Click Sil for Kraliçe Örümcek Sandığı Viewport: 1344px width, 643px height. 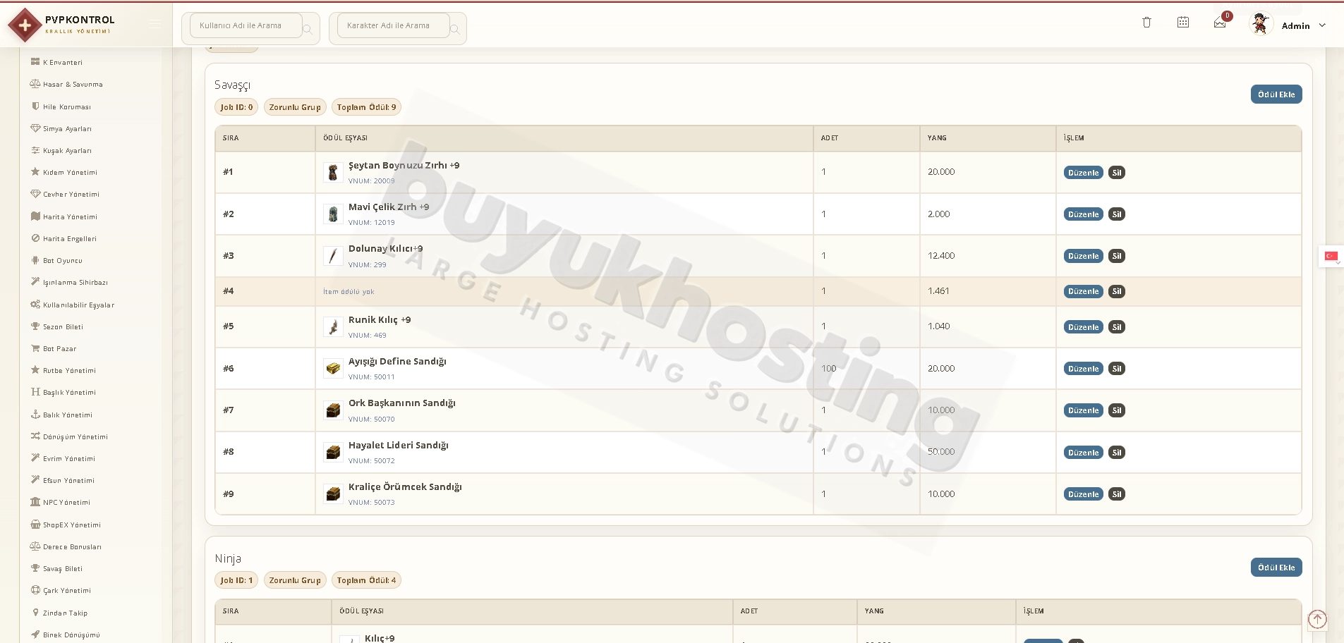[x=1116, y=494]
